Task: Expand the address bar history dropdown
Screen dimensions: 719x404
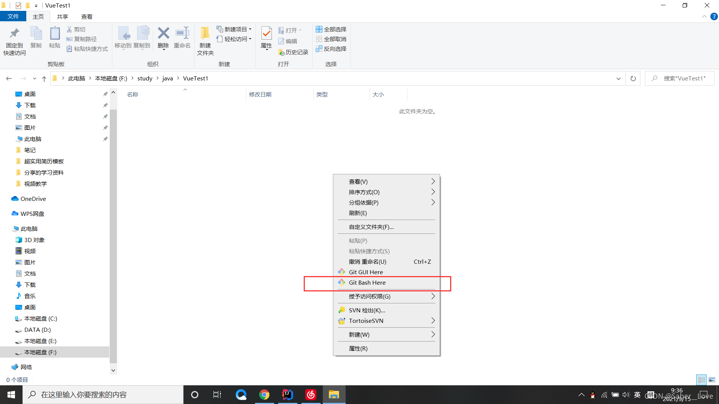Action: pos(618,79)
